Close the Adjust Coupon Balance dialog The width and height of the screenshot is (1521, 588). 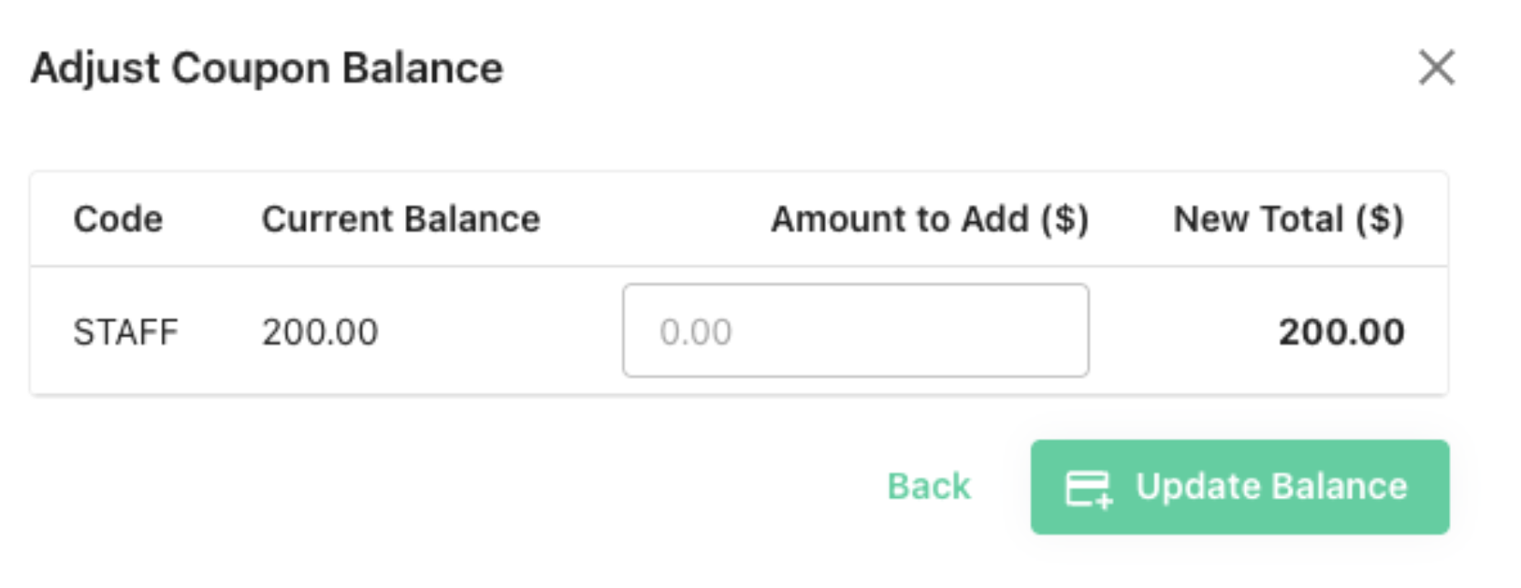[1436, 67]
